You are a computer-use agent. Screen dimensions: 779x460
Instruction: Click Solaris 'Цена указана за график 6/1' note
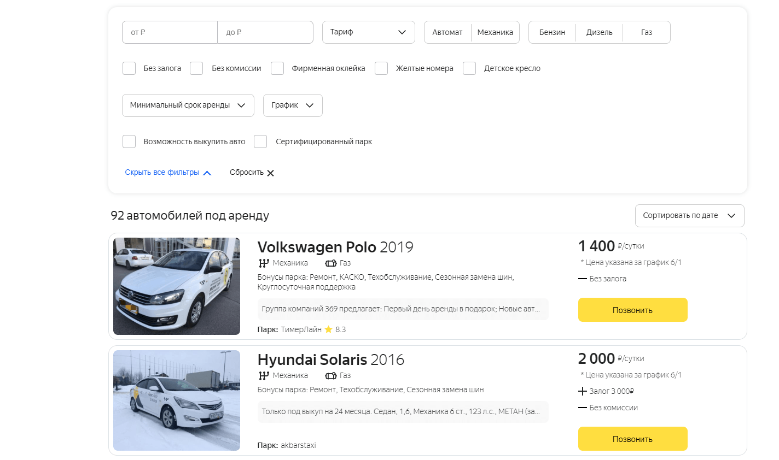tap(631, 375)
